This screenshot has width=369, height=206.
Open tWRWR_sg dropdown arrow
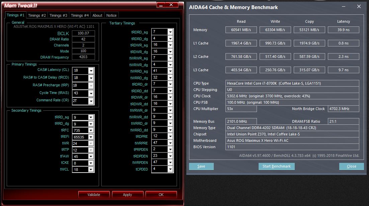[x=170, y=58]
